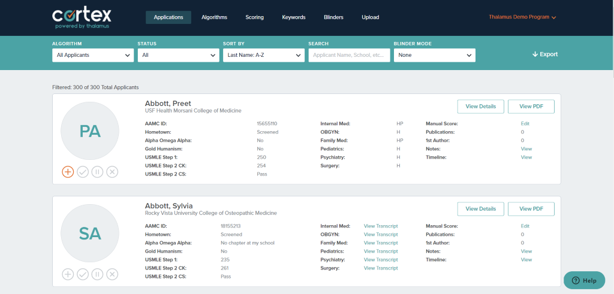Image resolution: width=614 pixels, height=294 pixels.
Task: Edit Manual Score for Abbott, Preet
Action: [x=525, y=123]
